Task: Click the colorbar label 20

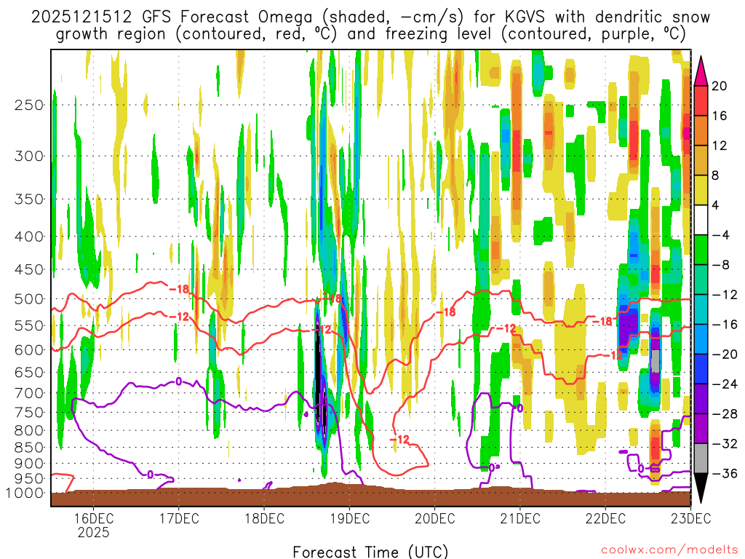Action: click(x=720, y=86)
